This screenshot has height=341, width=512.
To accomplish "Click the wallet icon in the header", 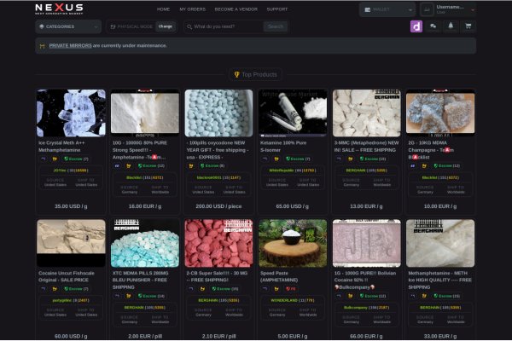I will click(367, 9).
